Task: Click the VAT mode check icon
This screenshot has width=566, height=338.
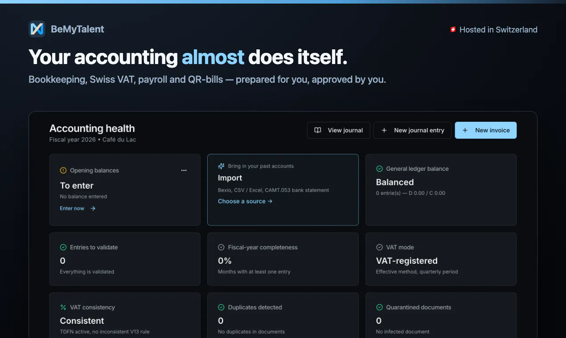Action: [x=379, y=247]
